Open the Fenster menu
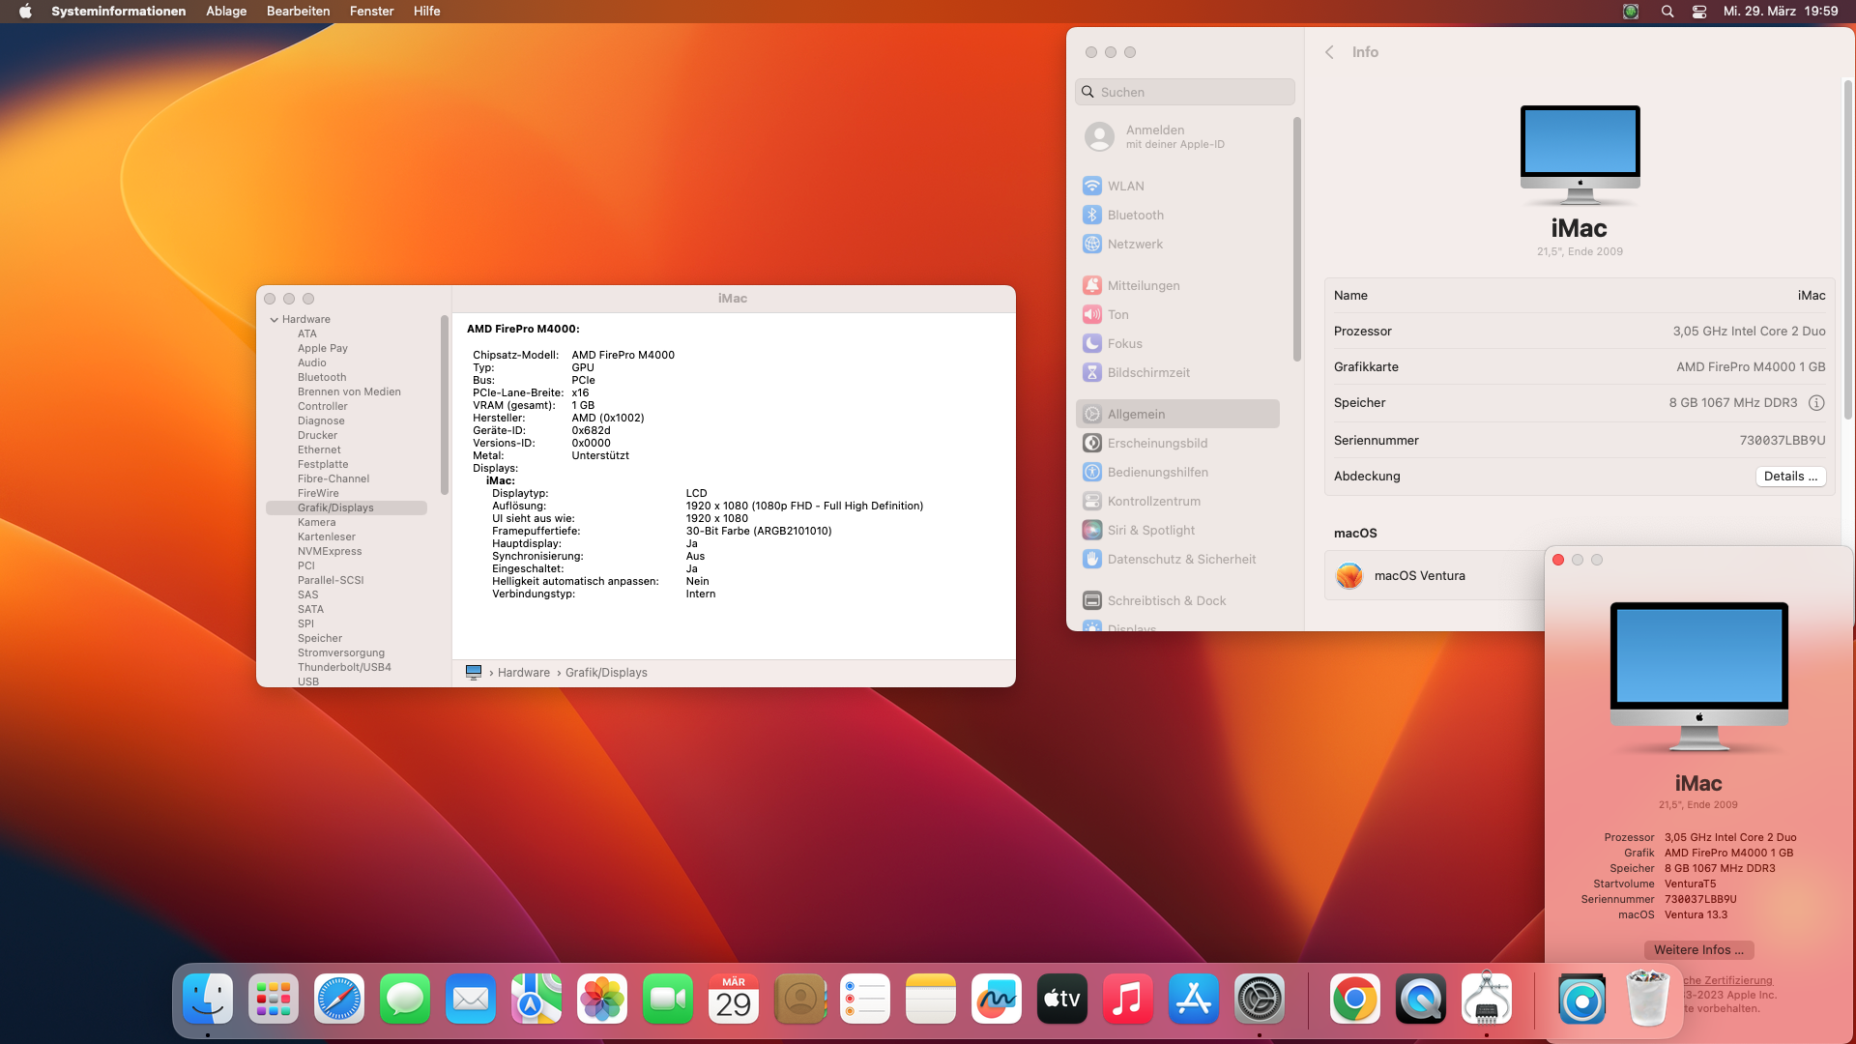The image size is (1856, 1044). coord(371,12)
